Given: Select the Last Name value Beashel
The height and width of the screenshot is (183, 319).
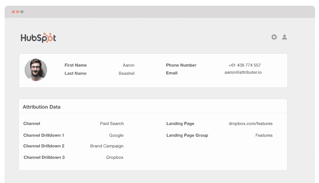Looking at the screenshot, I should pos(126,73).
